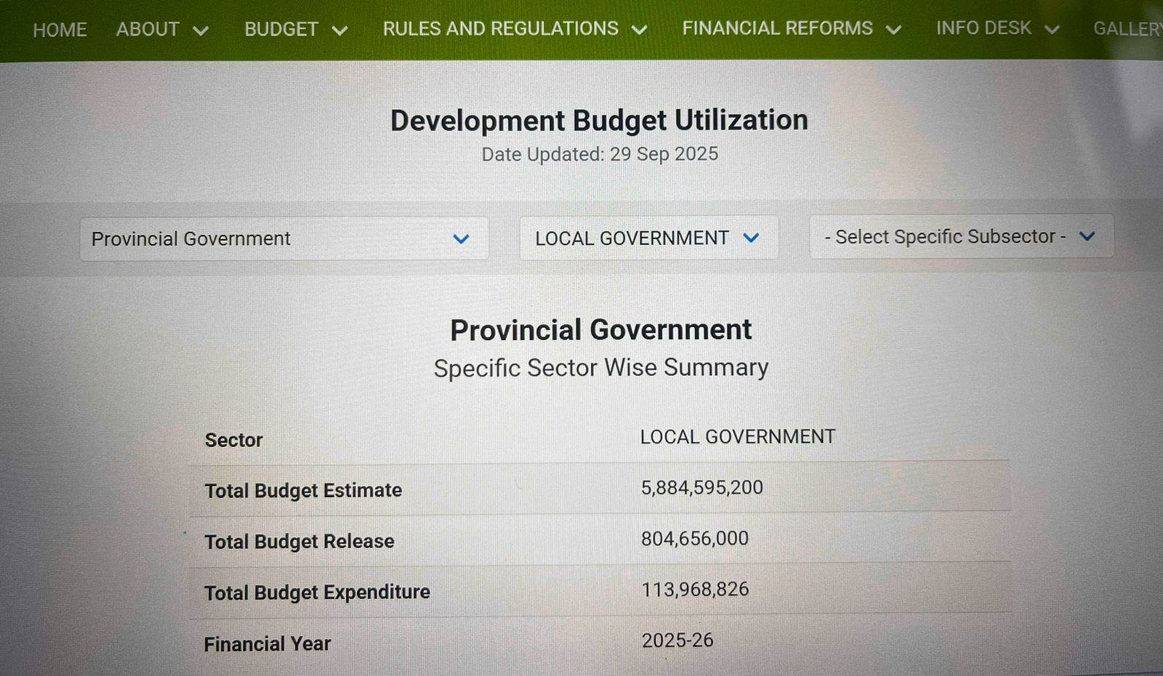Click the Financial Year value 2025-26
This screenshot has height=676, width=1163.
pyautogui.click(x=677, y=640)
